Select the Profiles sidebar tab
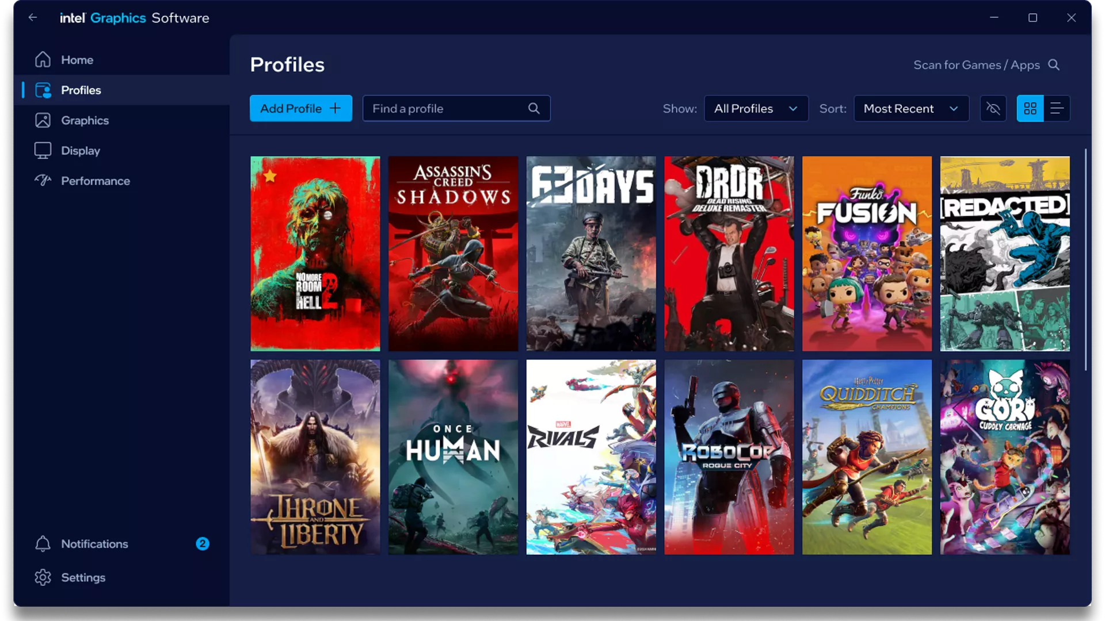Screen dimensions: 1105x621 click(81, 90)
